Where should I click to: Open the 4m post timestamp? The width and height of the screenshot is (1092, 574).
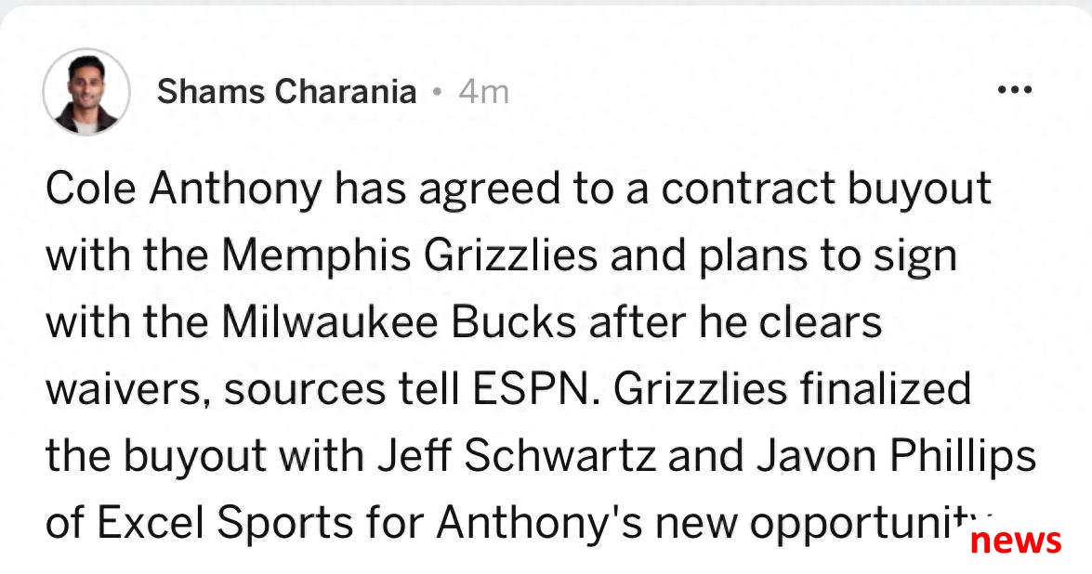coord(484,92)
